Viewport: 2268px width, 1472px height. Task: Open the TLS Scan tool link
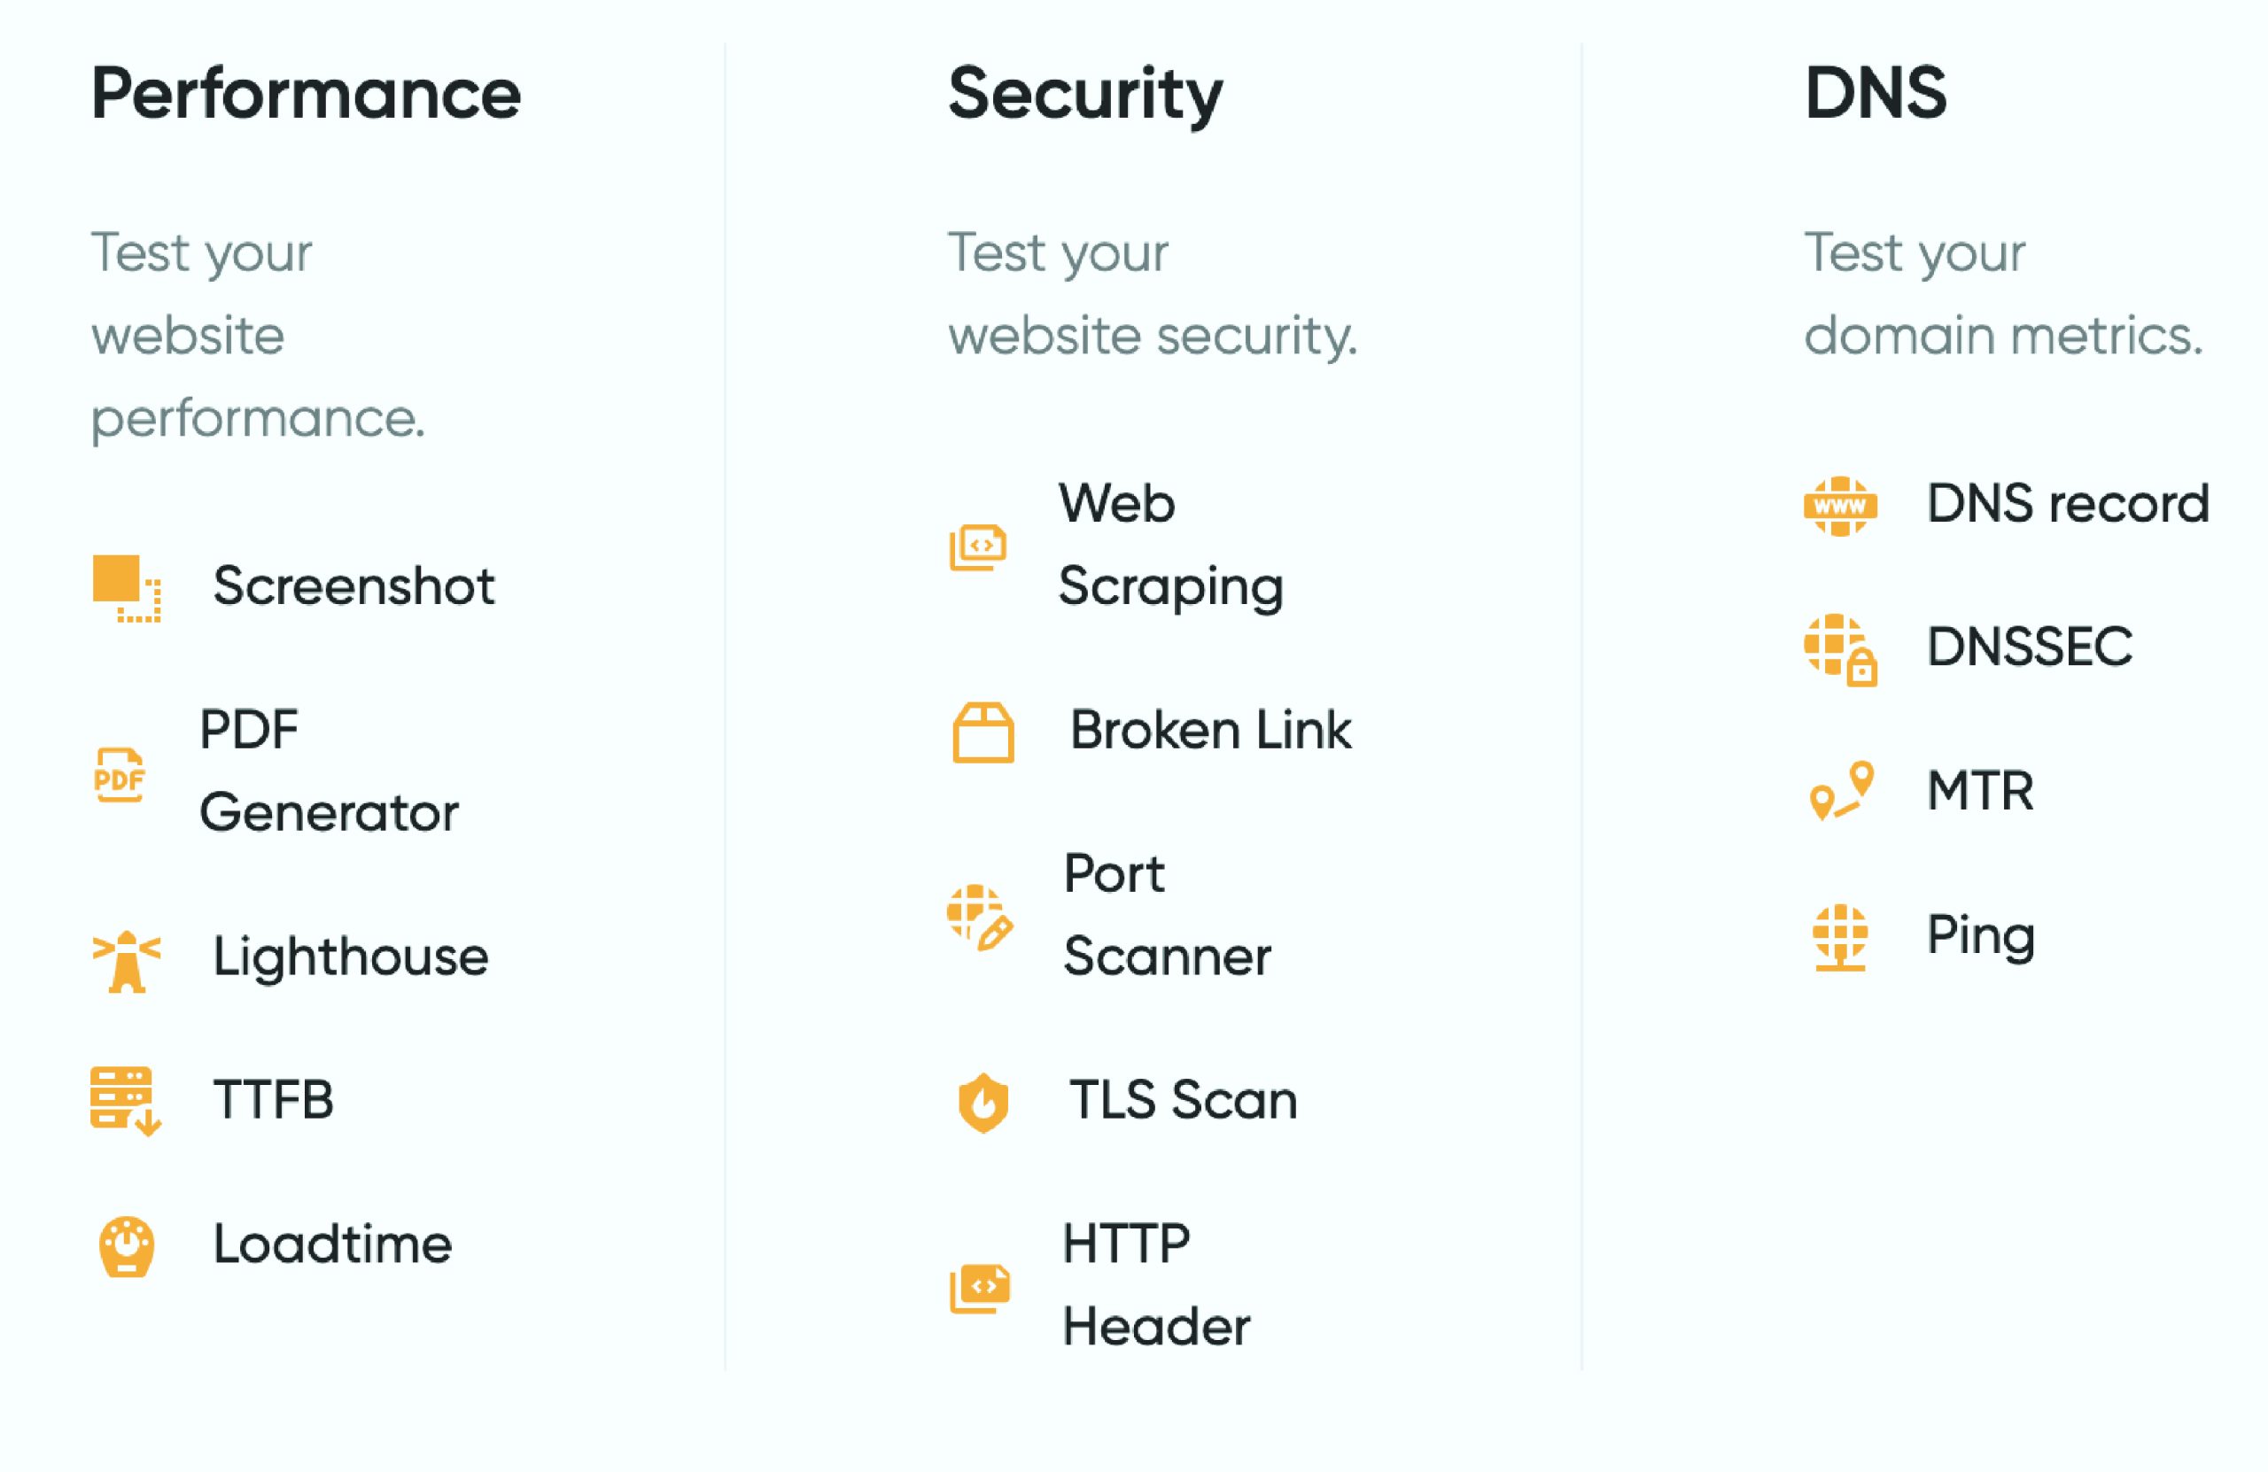pyautogui.click(x=1180, y=1100)
